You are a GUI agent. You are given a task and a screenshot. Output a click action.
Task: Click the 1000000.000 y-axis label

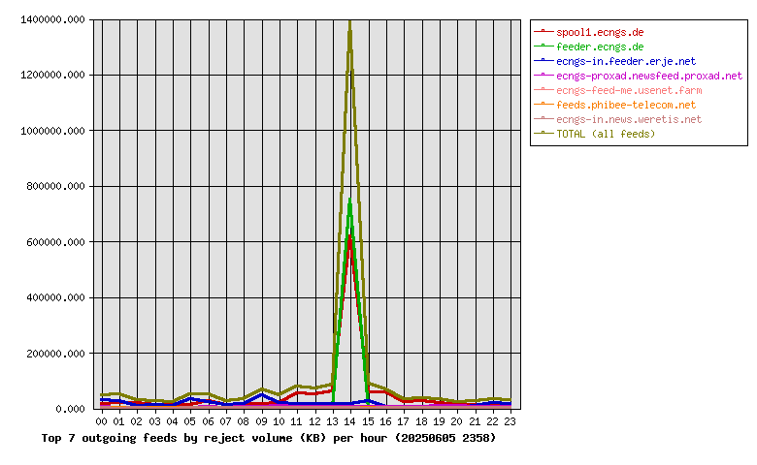pyautogui.click(x=52, y=131)
